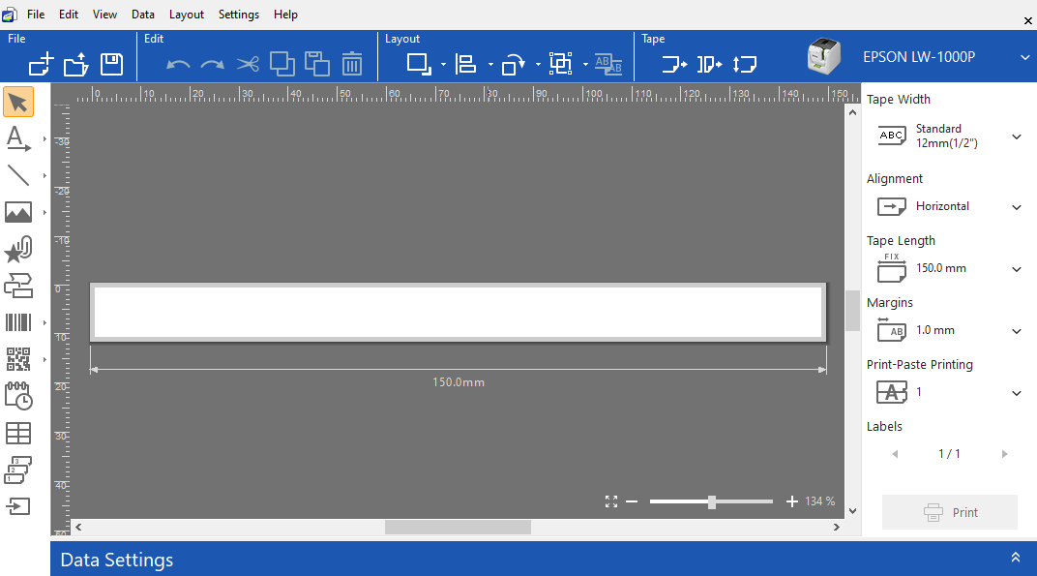This screenshot has width=1037, height=576.
Task: Open the object order dropdown arrow
Action: 443,65
